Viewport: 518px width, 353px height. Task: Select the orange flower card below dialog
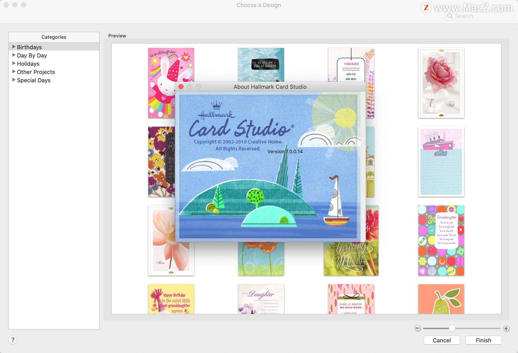pos(261,259)
